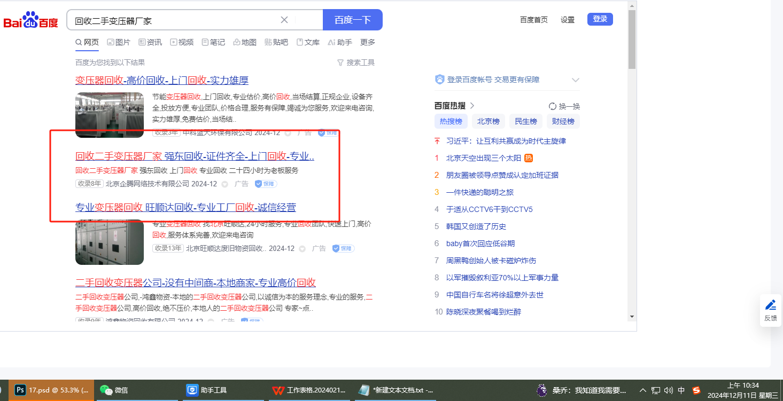Clear the search box with the X icon
Image resolution: width=783 pixels, height=401 pixels.
284,20
